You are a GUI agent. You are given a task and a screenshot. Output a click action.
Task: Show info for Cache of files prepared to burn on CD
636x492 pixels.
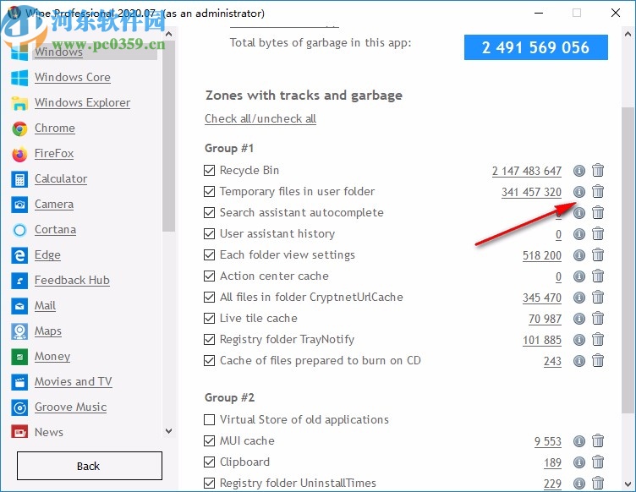(579, 361)
